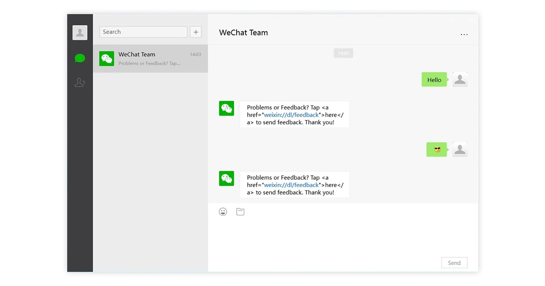Image resolution: width=545 pixels, height=286 pixels.
Task: Open your profile avatar in the sidebar
Action: click(x=80, y=33)
